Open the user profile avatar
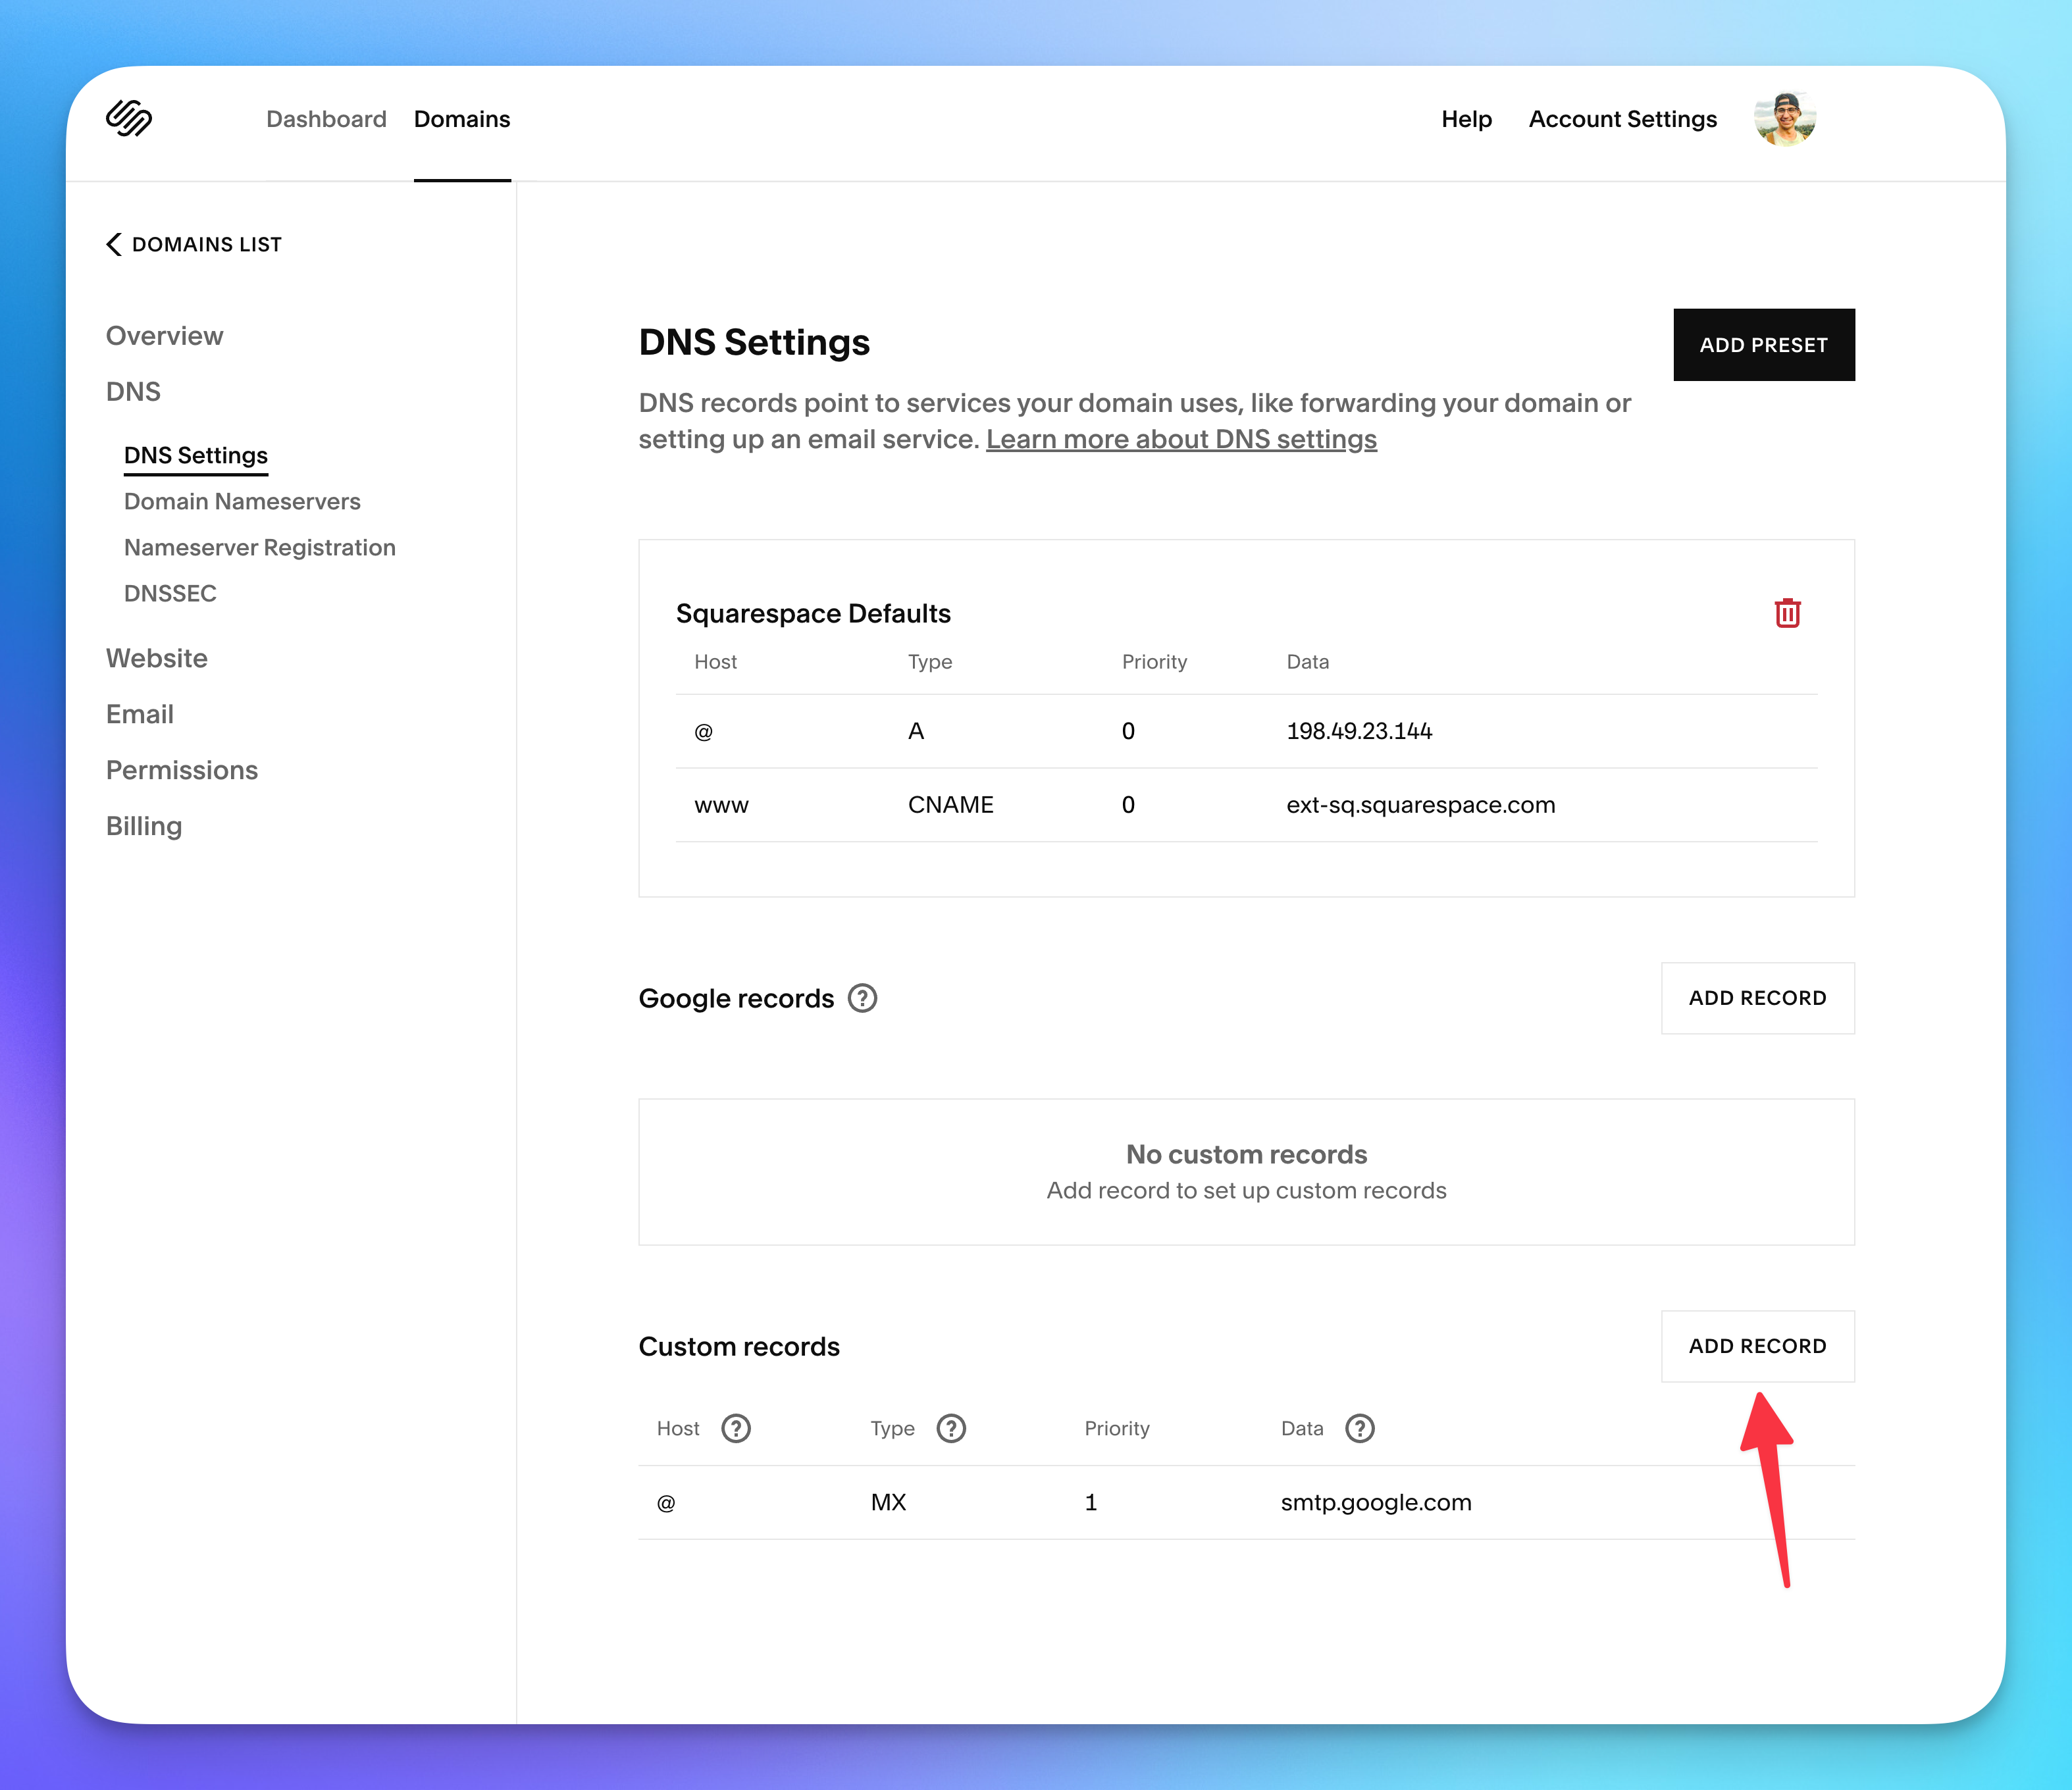This screenshot has height=1790, width=2072. [1785, 119]
